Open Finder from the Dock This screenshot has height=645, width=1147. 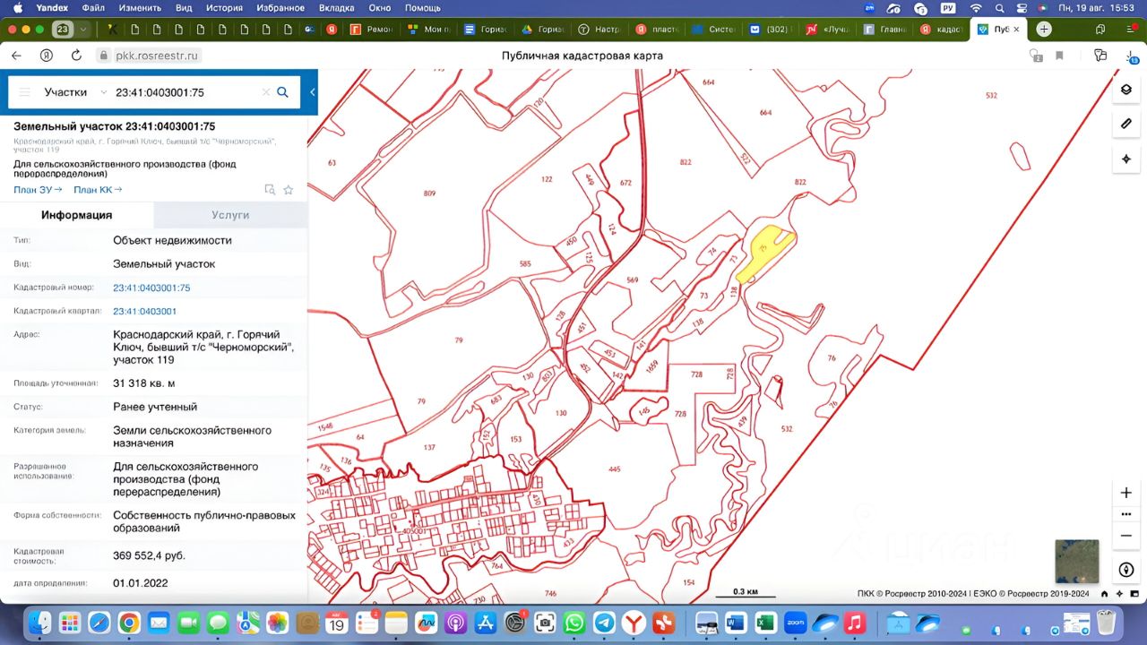[39, 622]
